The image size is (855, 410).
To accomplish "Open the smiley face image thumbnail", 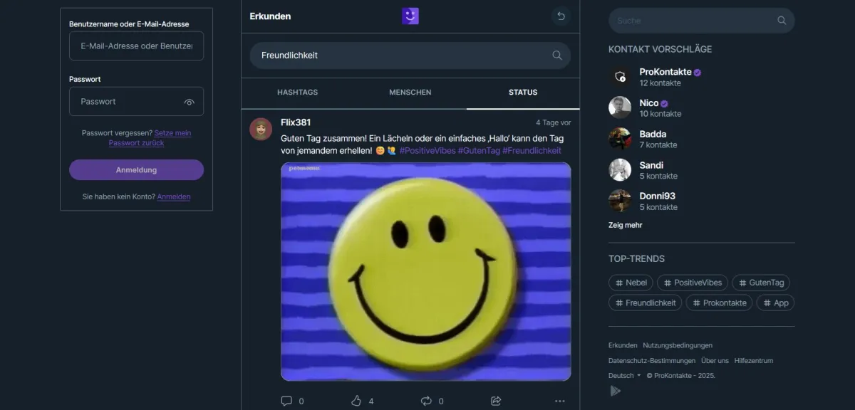I will (425, 271).
